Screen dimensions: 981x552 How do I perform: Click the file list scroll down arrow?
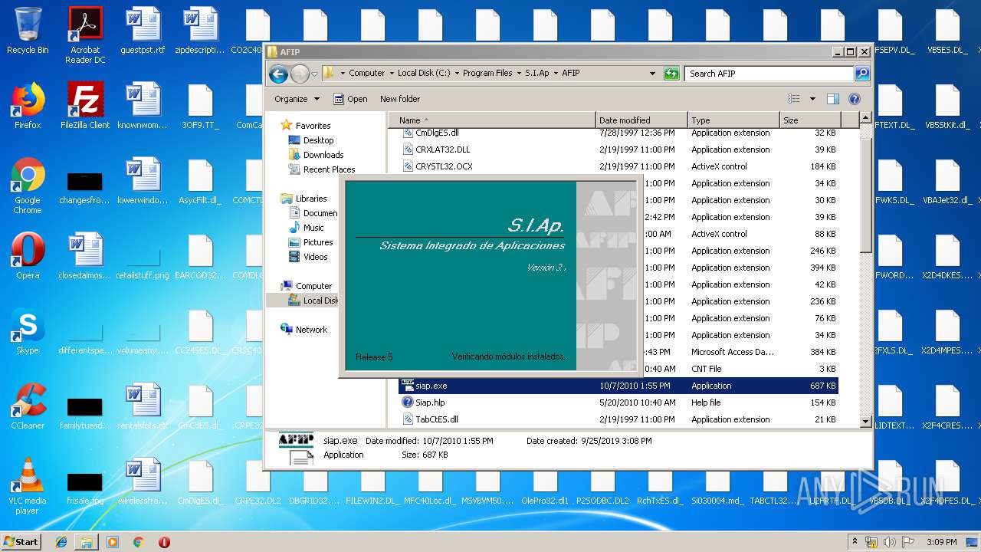point(866,421)
